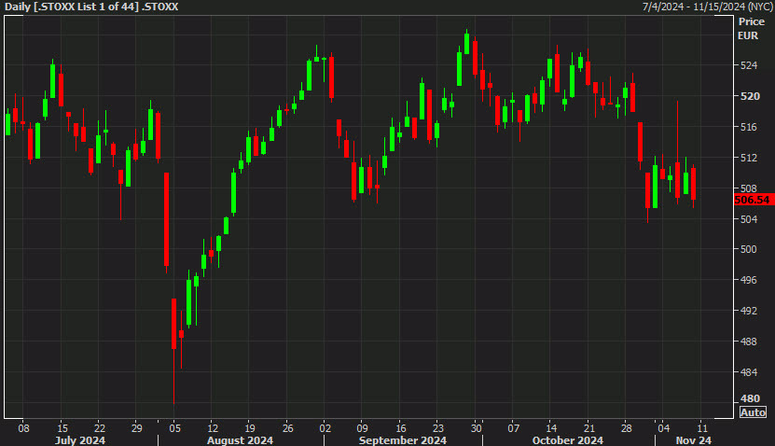Click the date tick '08' under July
775x446 pixels.
(23, 428)
